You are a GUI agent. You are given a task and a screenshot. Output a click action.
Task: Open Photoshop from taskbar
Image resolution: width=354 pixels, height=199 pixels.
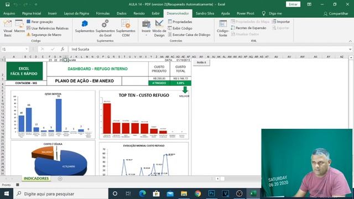pos(211,193)
